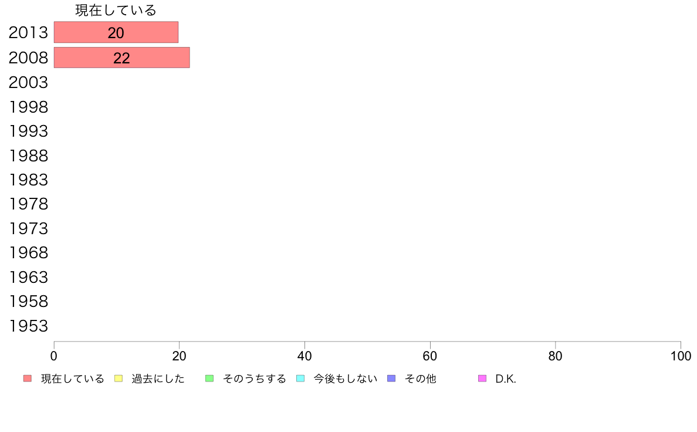Screen dimensions: 697x432
Task: Click the 2013 year label
Action: point(28,33)
